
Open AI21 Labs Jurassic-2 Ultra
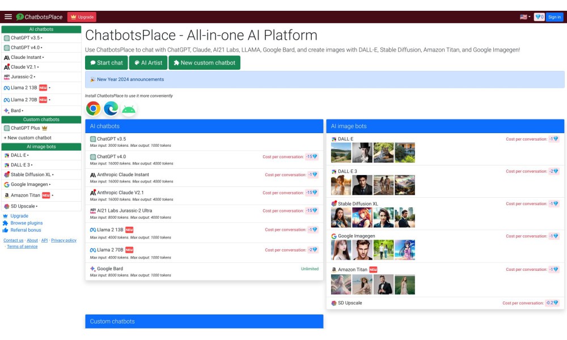[x=204, y=214]
